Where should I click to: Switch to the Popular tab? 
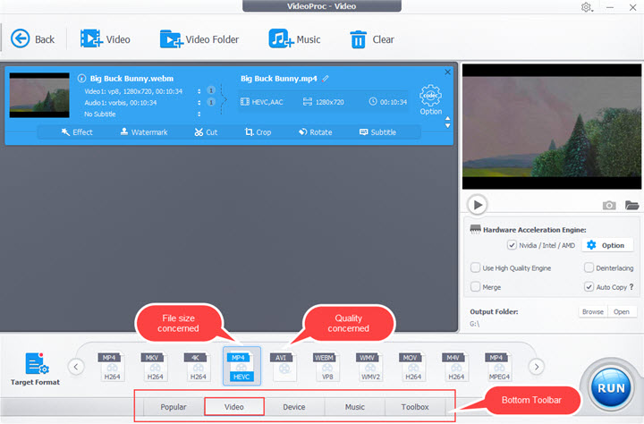point(174,407)
